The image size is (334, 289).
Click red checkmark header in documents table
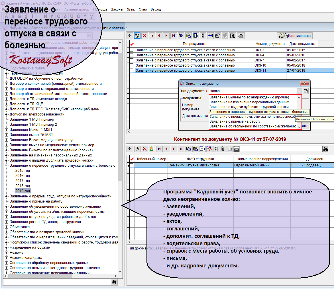132,44
